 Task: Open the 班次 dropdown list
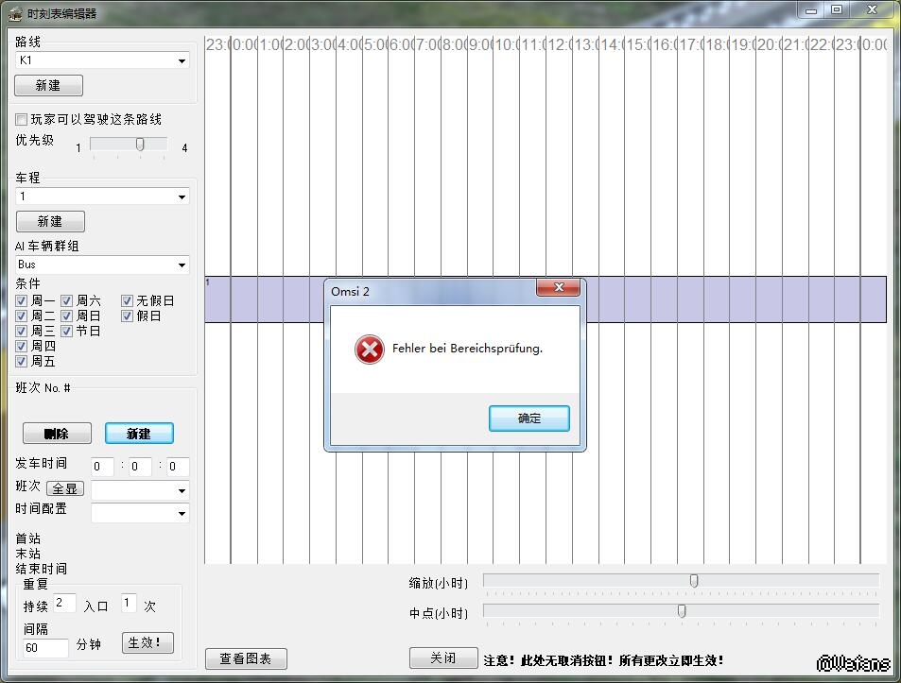tap(140, 490)
